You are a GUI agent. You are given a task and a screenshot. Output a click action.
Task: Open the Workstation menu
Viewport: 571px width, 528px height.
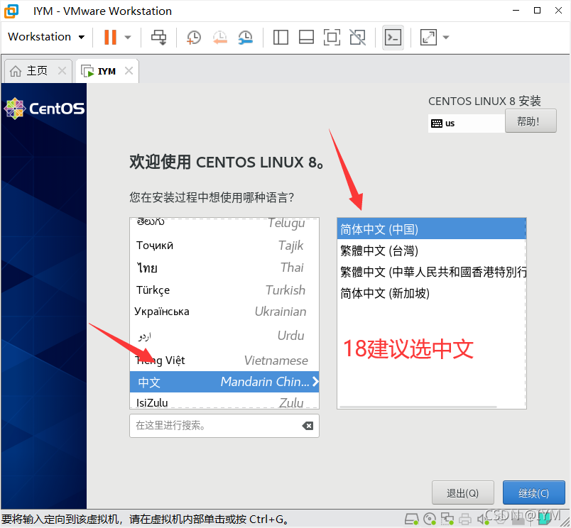pos(46,37)
